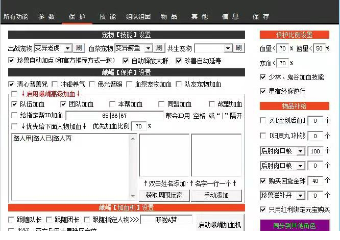The image size is (340, 240).
Task: Toggle 少林、鬼谷加血技能 checkbox
Action: point(263,77)
